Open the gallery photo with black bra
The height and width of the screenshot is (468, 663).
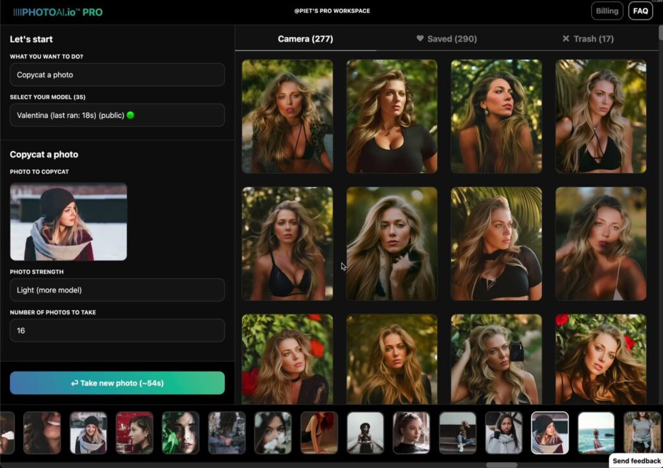(x=287, y=244)
